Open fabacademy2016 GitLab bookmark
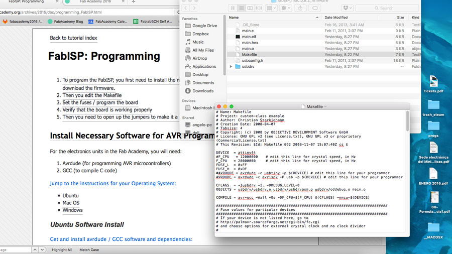 (22, 22)
